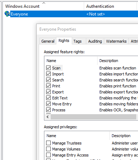Select the Everyone account globe icon

coord(7,14)
